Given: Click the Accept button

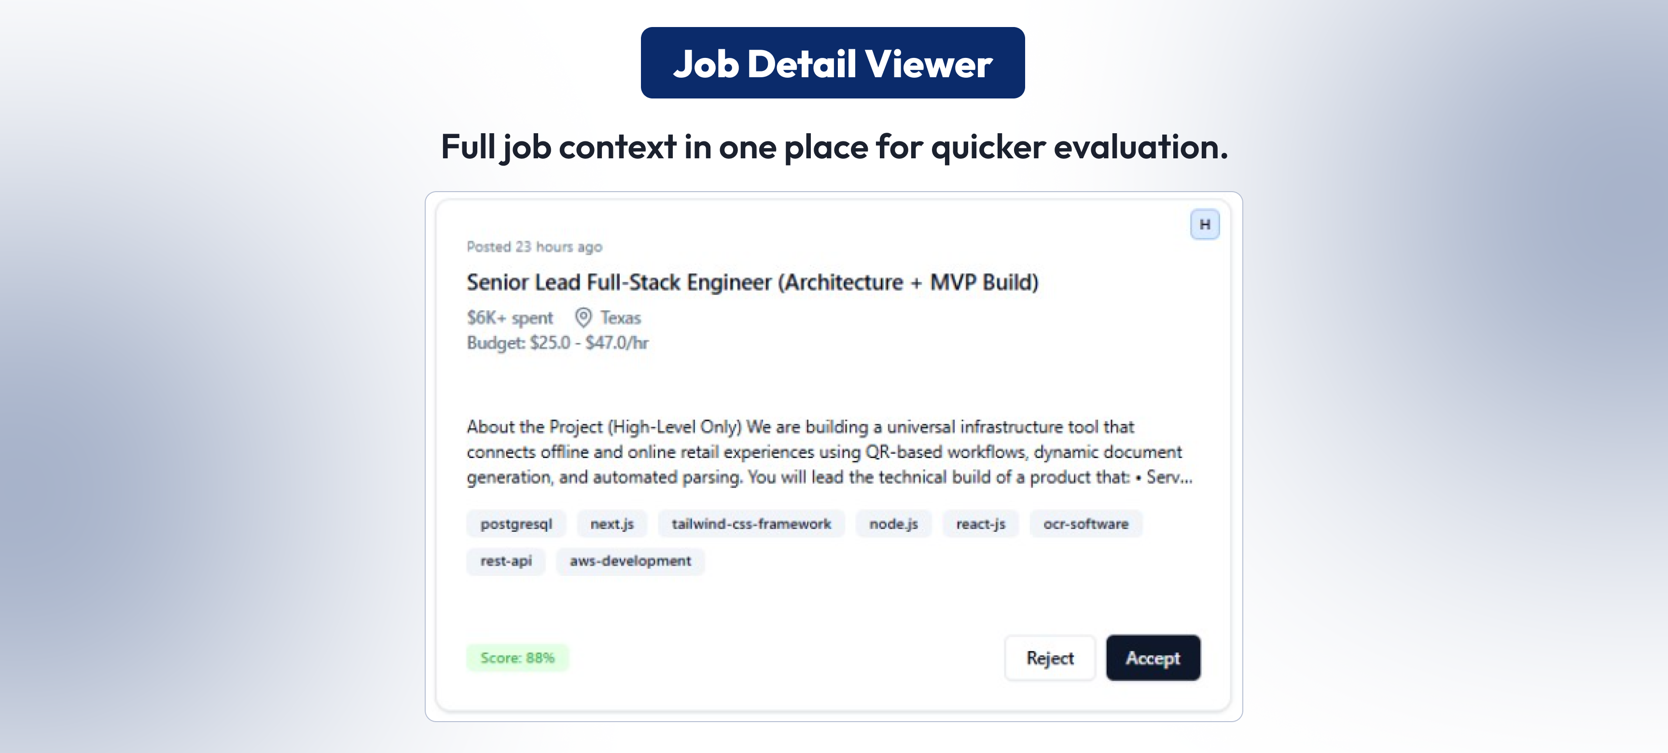Looking at the screenshot, I should click(x=1153, y=658).
